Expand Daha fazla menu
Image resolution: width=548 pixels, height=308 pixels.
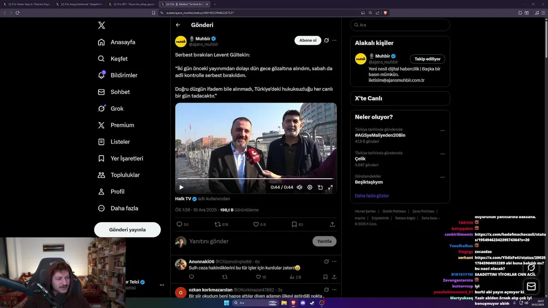119,208
